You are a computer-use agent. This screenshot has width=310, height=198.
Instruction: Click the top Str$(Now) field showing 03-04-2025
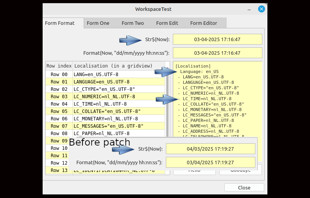(x=217, y=39)
